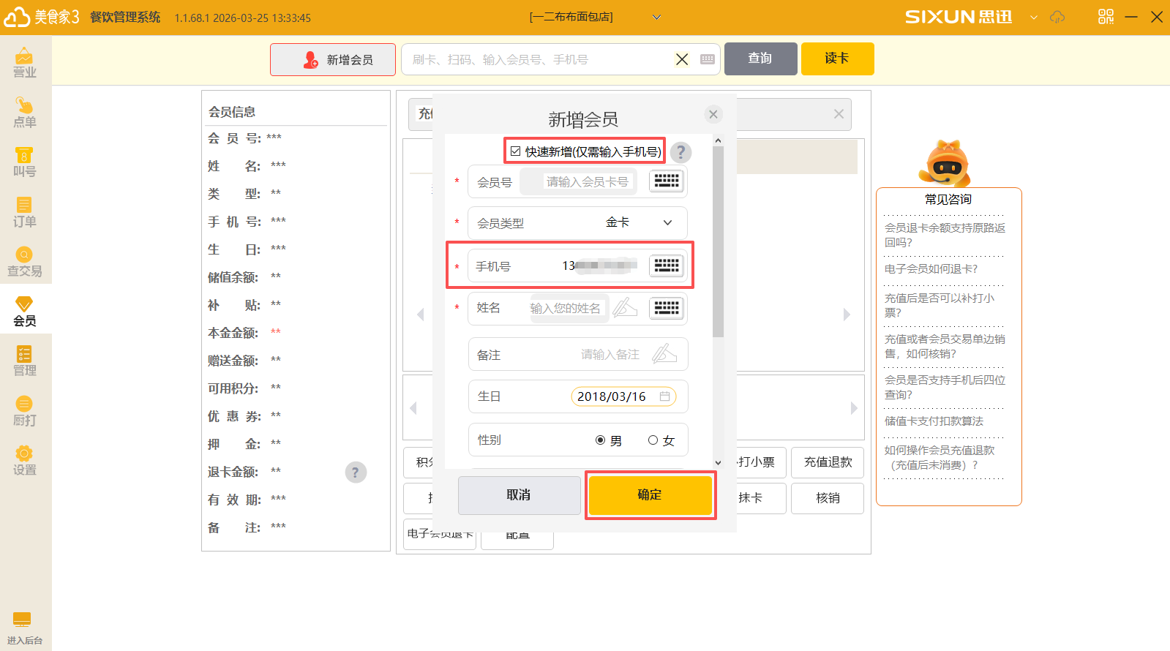Click the keyboard icon in search bar

[x=707, y=59]
